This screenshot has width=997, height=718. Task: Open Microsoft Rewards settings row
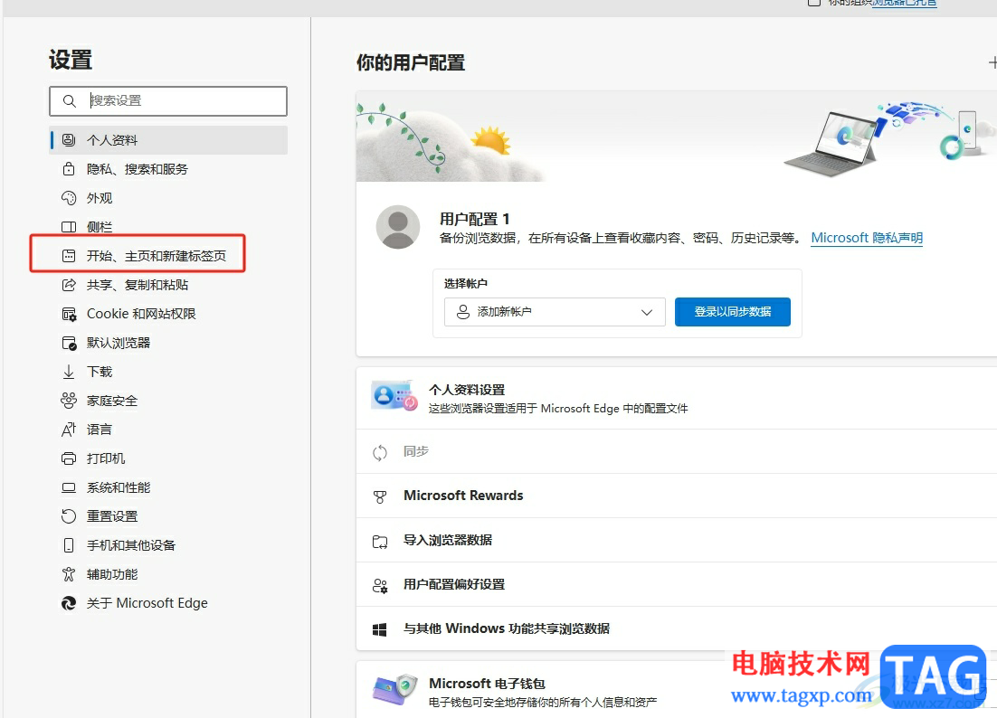click(x=677, y=496)
